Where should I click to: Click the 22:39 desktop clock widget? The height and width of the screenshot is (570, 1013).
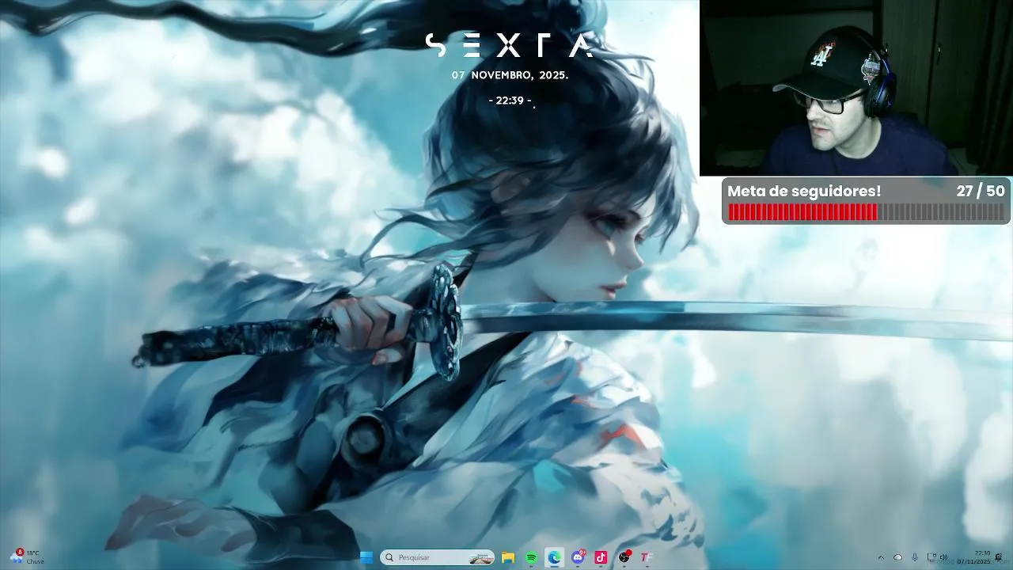510,101
